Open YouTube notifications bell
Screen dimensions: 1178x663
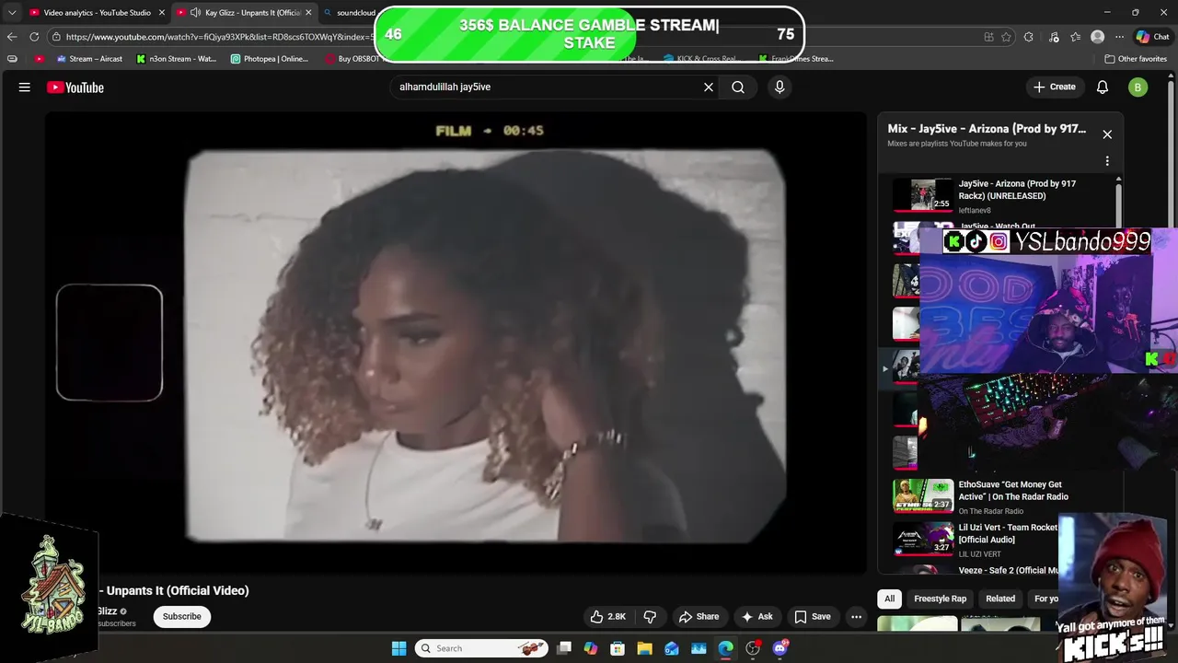[x=1103, y=87]
